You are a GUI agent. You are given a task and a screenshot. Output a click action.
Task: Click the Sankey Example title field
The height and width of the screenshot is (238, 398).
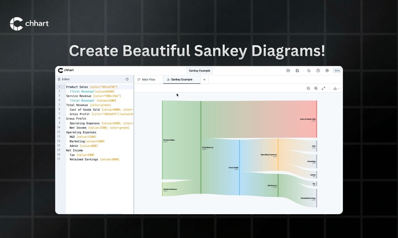200,70
